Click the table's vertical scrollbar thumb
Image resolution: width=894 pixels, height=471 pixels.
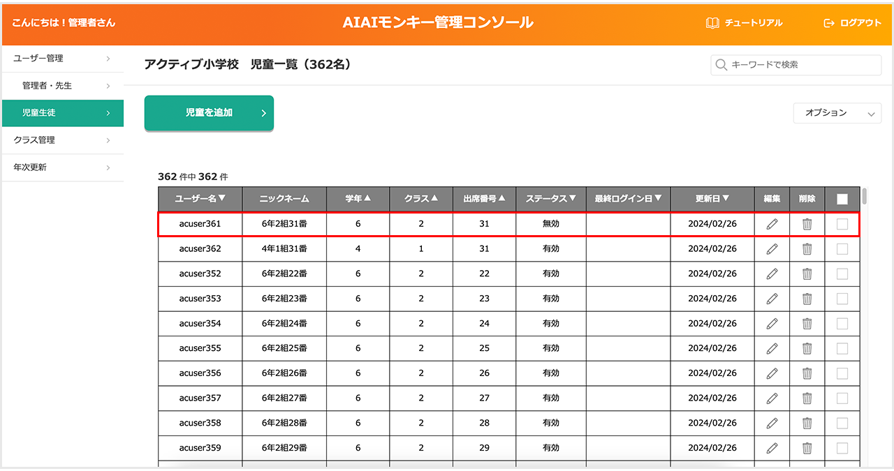point(865,196)
